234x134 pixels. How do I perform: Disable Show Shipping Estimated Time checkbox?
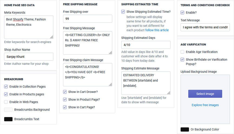click(123, 12)
